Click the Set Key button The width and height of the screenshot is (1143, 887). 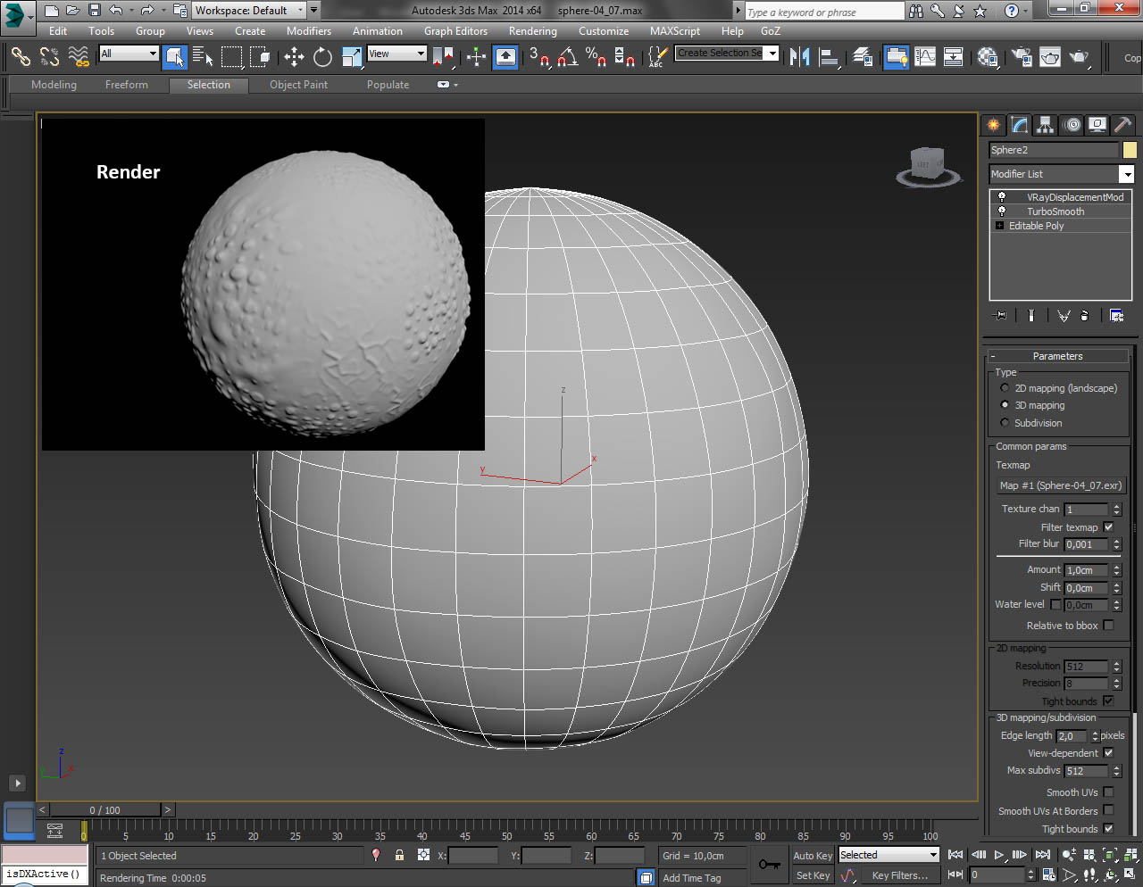(813, 875)
